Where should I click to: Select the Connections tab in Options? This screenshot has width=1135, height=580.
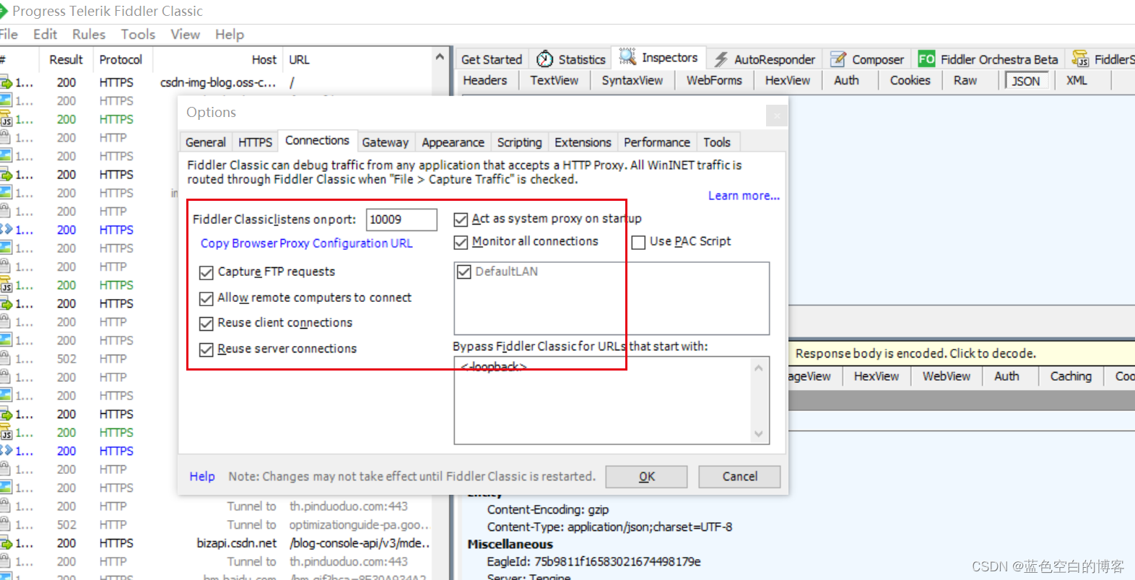[317, 140]
